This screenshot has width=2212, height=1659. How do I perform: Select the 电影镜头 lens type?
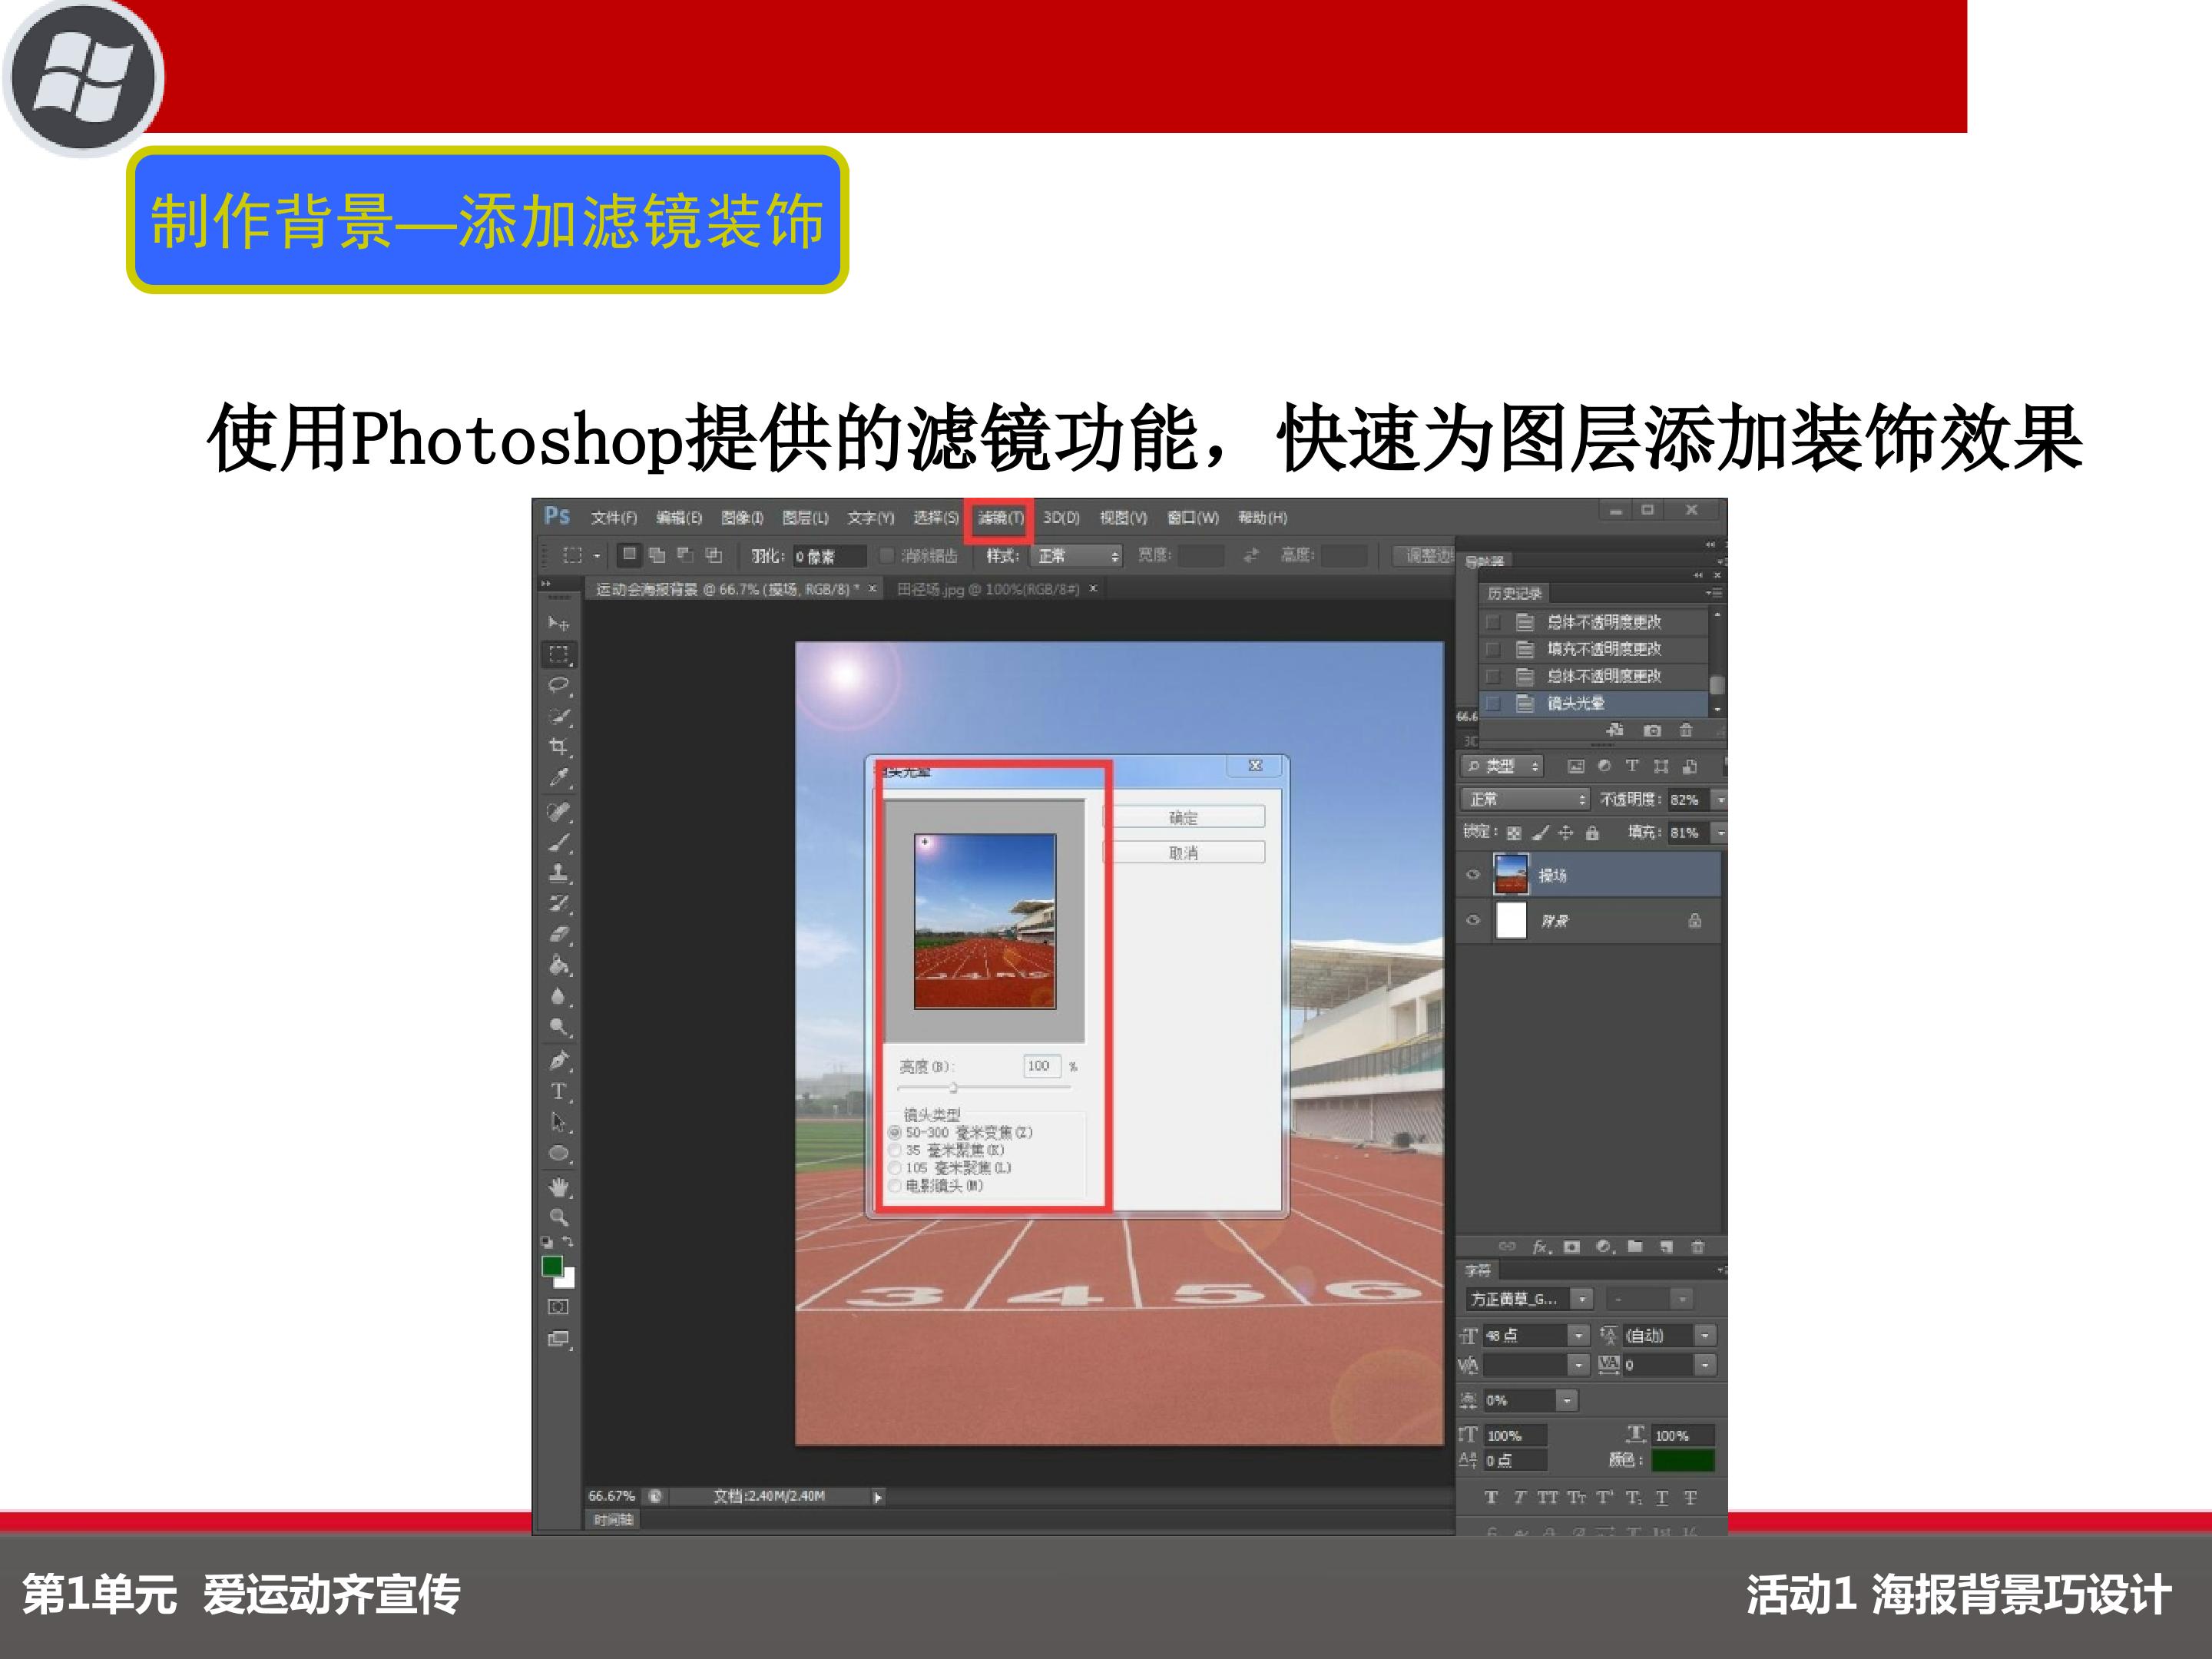[x=895, y=1186]
